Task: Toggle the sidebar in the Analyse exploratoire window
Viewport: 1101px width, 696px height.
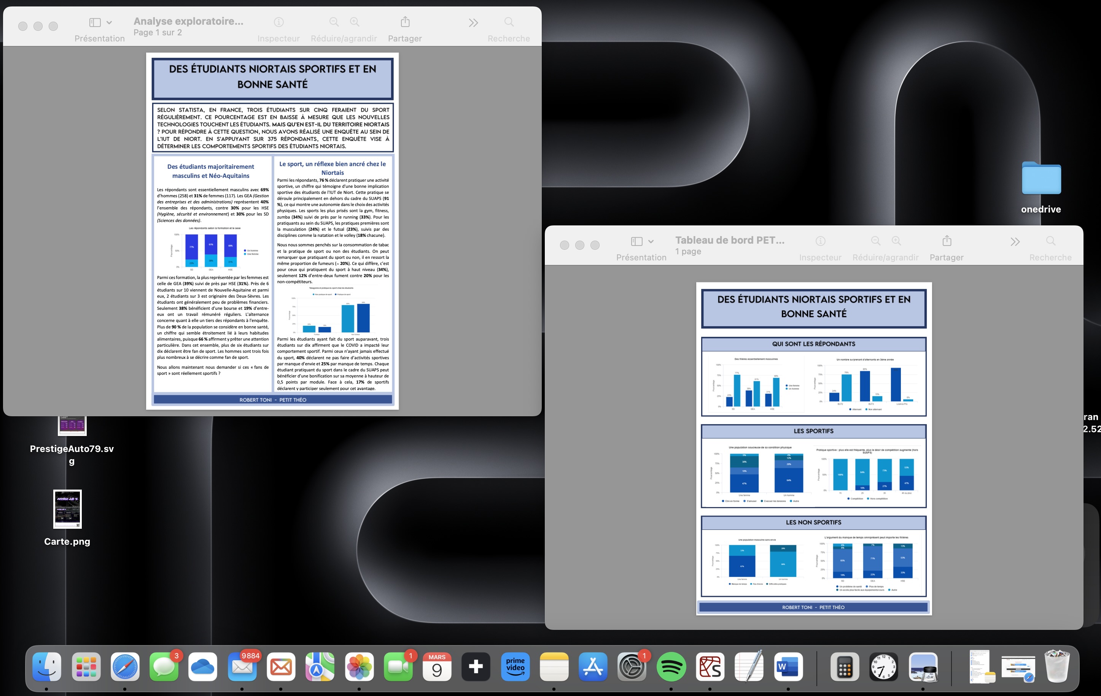Action: (94, 21)
